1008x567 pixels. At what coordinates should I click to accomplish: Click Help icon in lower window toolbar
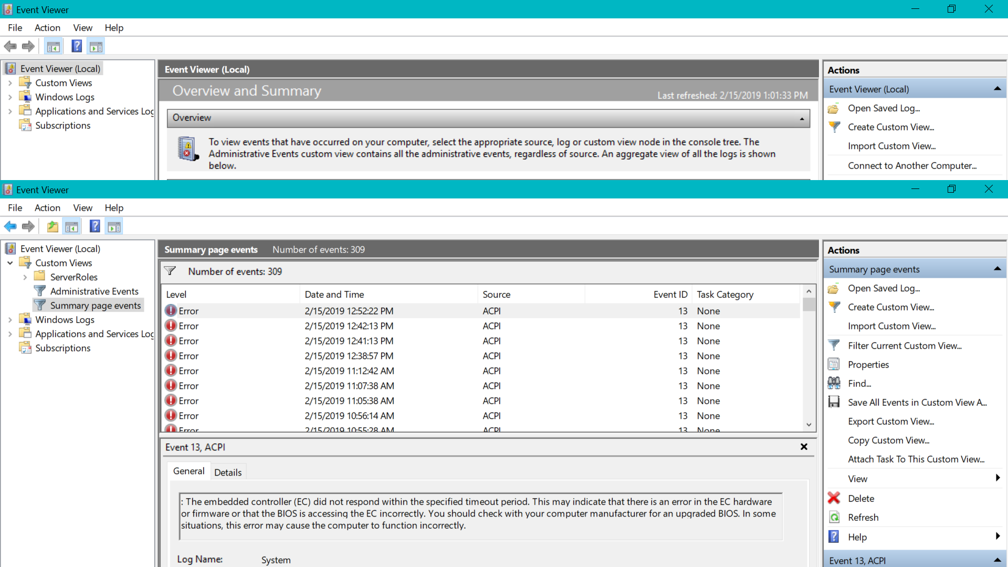tap(94, 226)
